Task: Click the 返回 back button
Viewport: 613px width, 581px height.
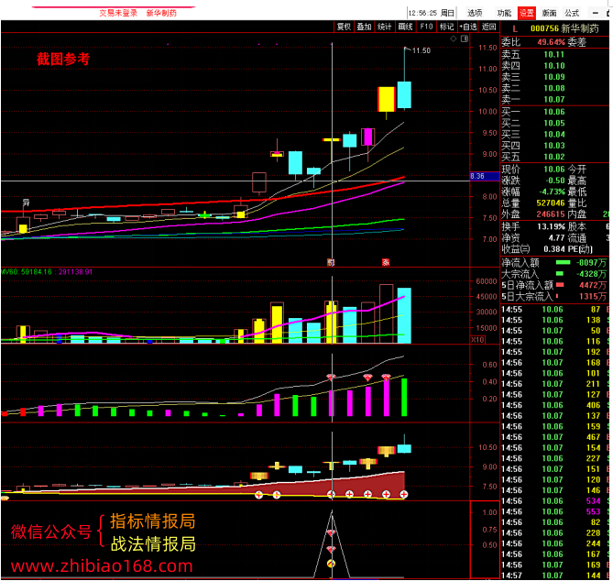Action: pyautogui.click(x=488, y=27)
